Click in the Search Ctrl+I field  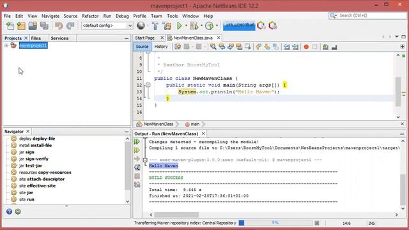click(x=372, y=15)
